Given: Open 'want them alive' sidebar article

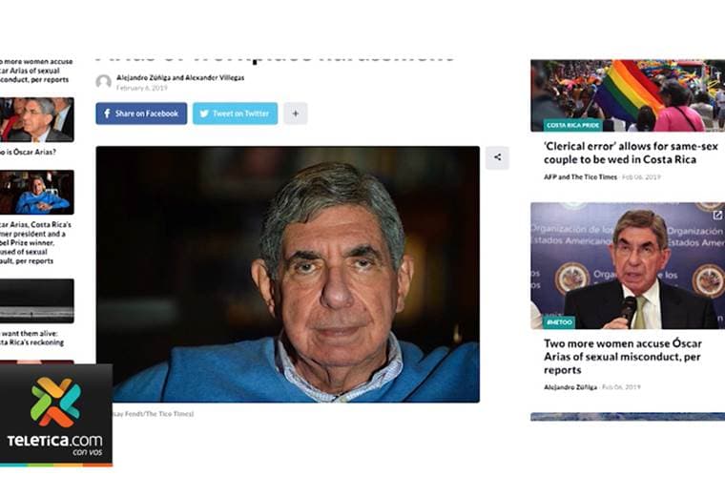Looking at the screenshot, I should pyautogui.click(x=31, y=338).
